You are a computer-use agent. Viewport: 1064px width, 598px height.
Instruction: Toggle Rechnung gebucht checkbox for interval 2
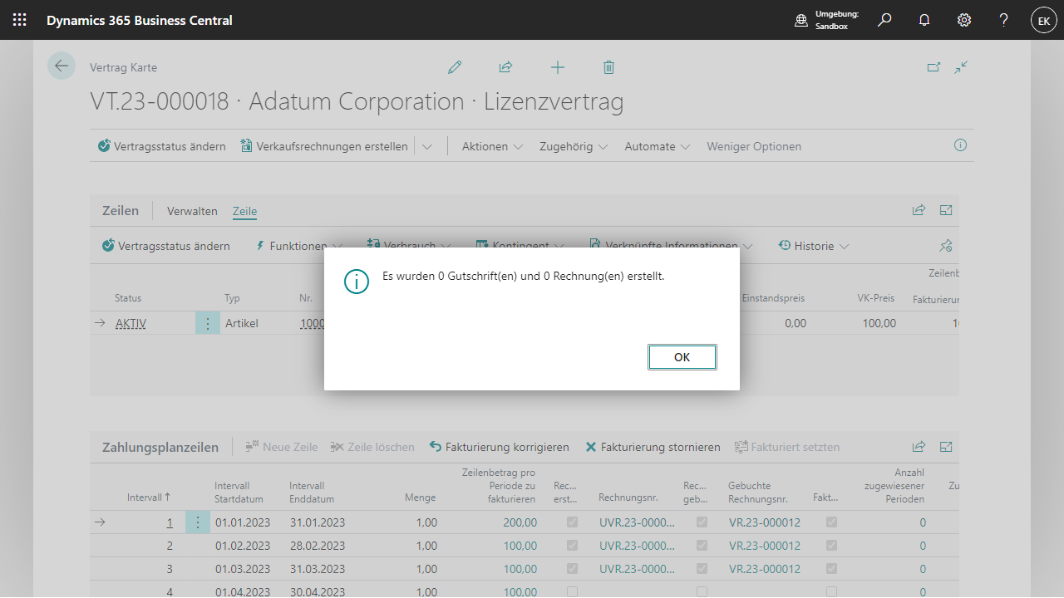point(702,546)
